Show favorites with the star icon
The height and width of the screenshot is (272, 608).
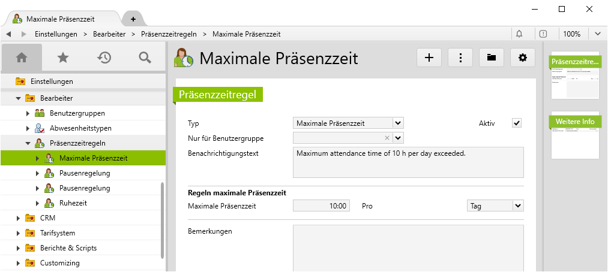pos(63,58)
